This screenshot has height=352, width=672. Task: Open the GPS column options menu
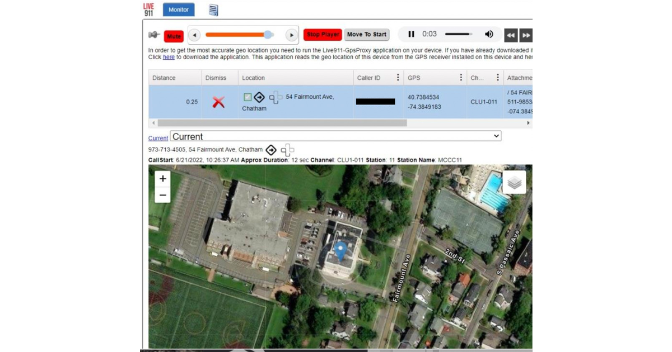coord(461,78)
